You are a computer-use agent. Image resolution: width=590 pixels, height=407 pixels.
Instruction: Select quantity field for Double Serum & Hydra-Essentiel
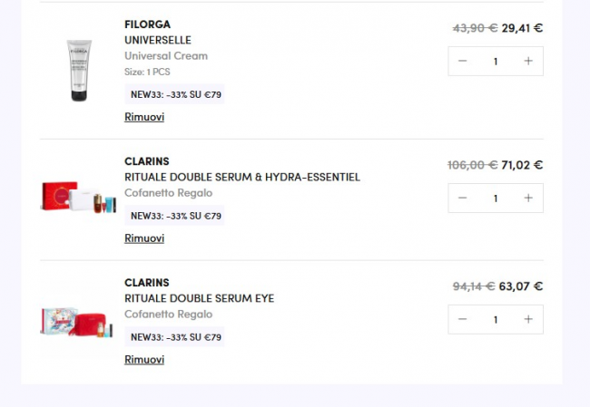[496, 198]
